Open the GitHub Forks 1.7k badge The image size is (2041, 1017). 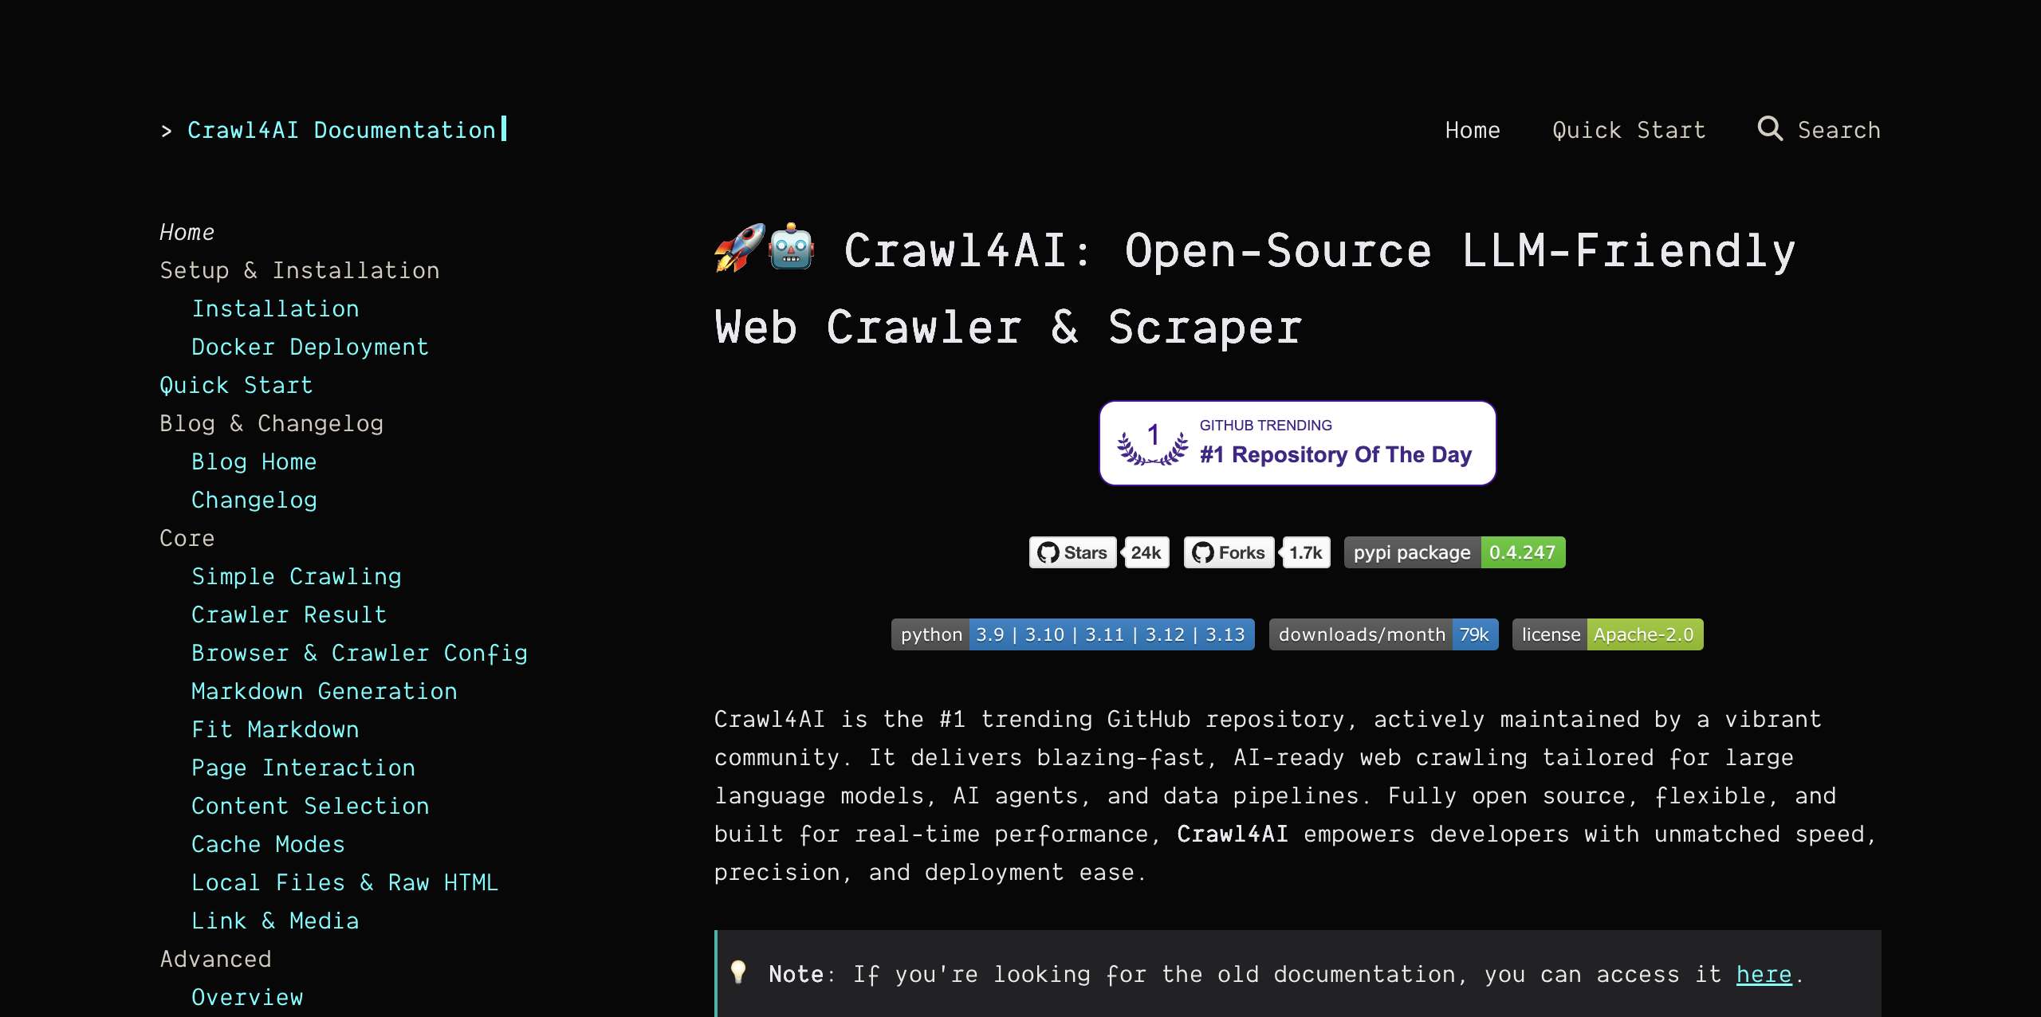(x=1256, y=552)
